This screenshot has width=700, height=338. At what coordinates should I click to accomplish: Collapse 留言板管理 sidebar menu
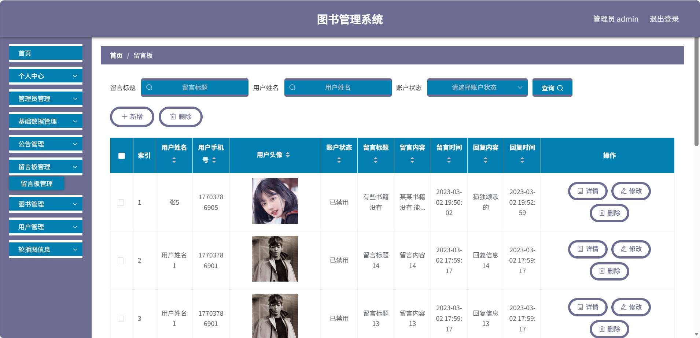point(46,167)
